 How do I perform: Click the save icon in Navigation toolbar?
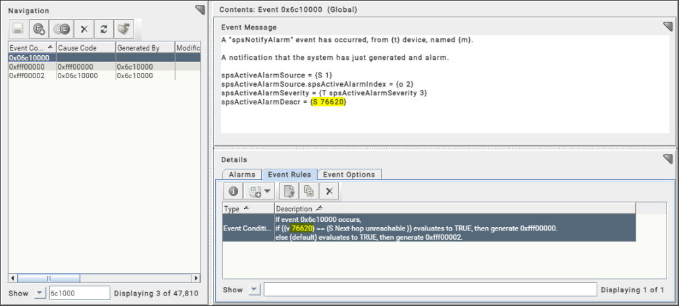point(18,30)
